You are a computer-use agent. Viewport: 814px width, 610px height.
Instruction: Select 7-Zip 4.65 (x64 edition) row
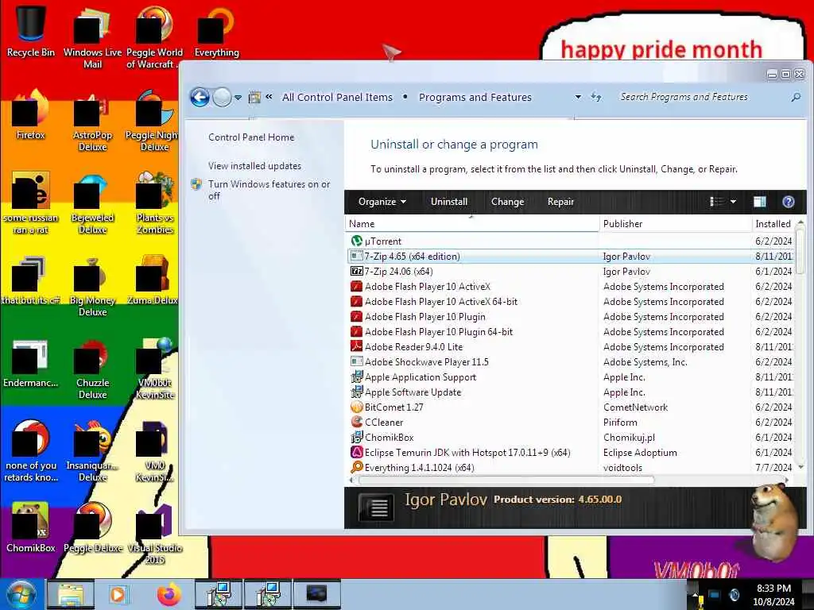570,257
